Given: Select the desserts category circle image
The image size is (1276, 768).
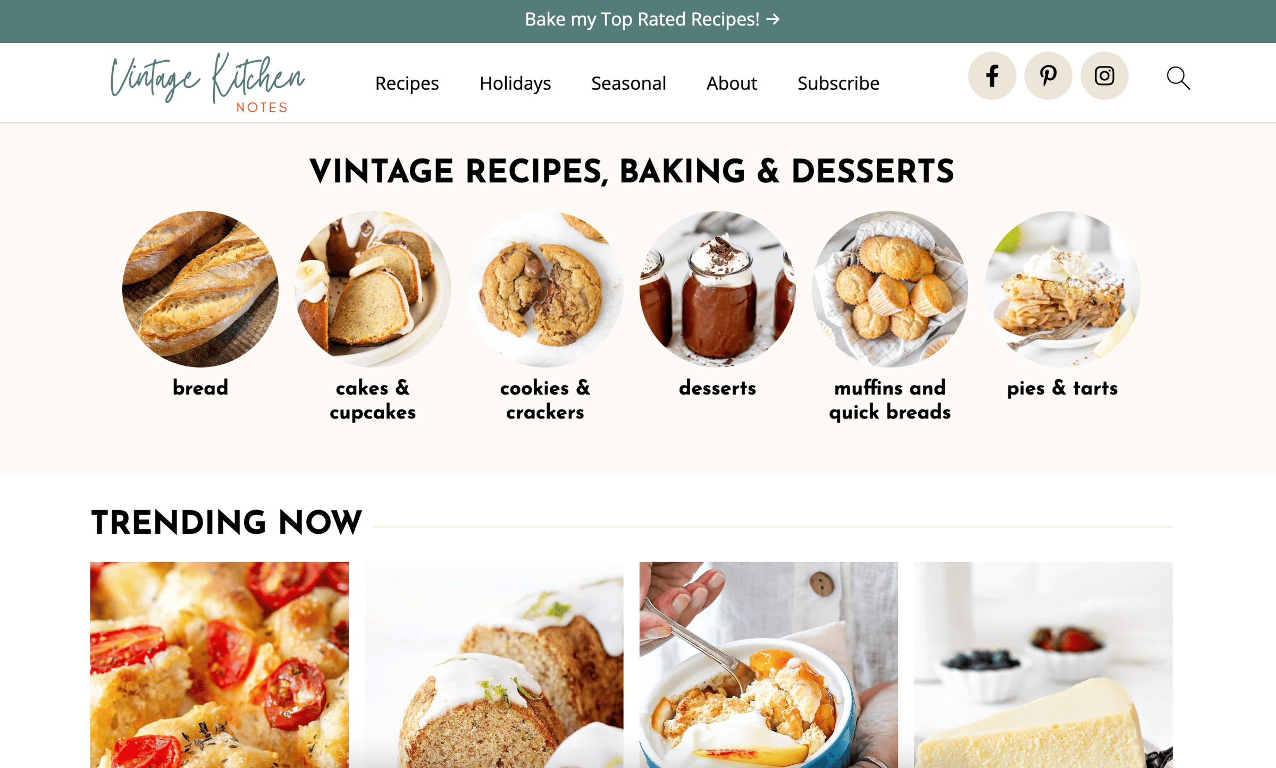Looking at the screenshot, I should [x=717, y=289].
